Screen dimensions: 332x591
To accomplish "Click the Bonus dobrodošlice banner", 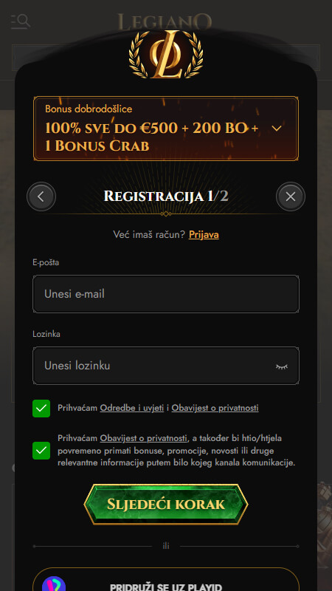I will [165, 129].
